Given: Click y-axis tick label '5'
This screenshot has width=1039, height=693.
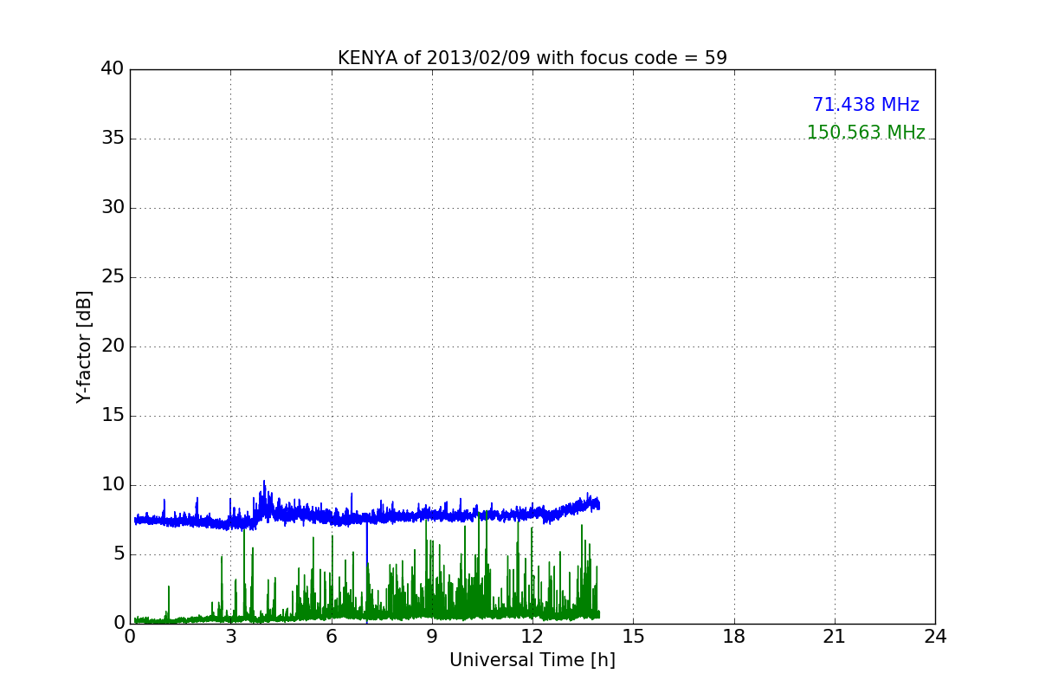Looking at the screenshot, I should click(x=119, y=554).
